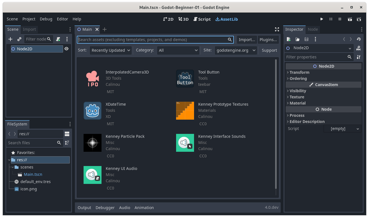
Task: Switch to 3D view with the 3D link
Action: pos(183,19)
